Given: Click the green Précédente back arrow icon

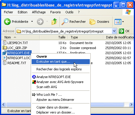Looking at the screenshot, I should pyautogui.click(x=7, y=22).
